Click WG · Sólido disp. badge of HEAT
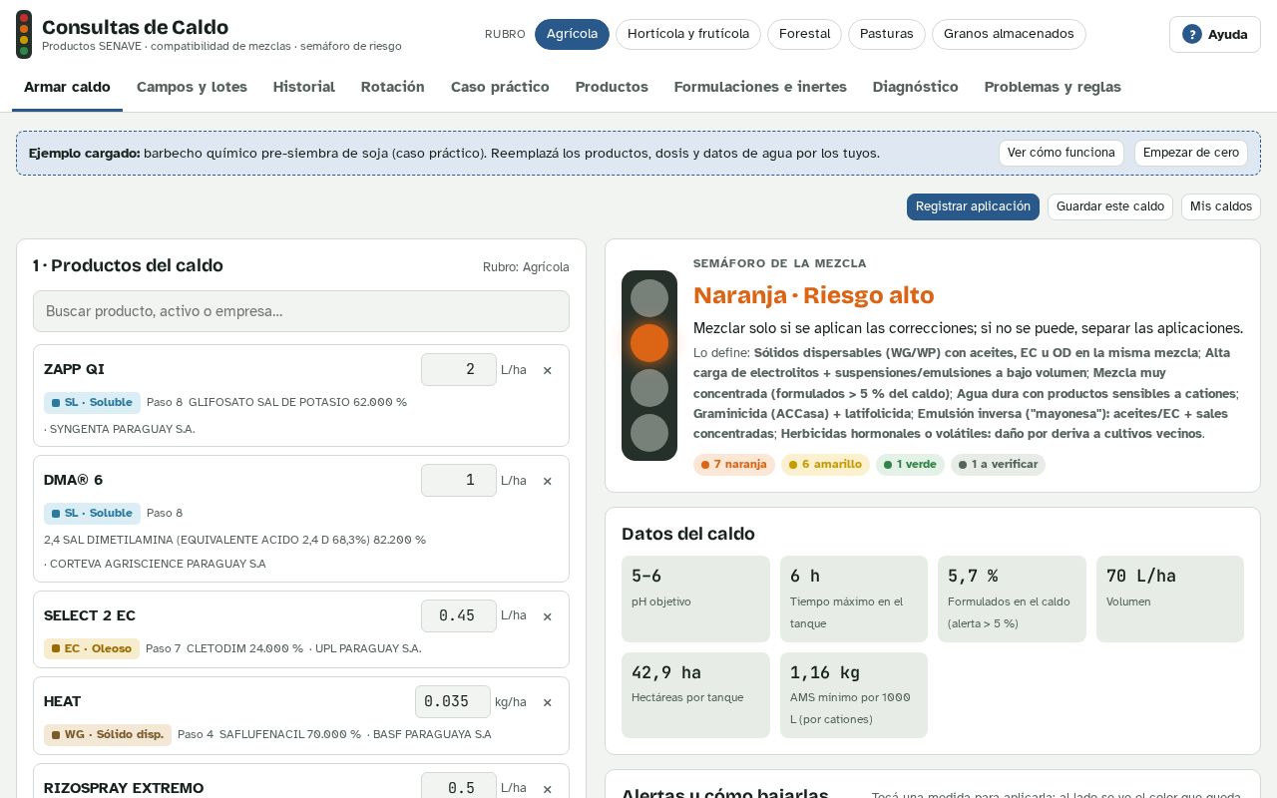 coord(108,734)
